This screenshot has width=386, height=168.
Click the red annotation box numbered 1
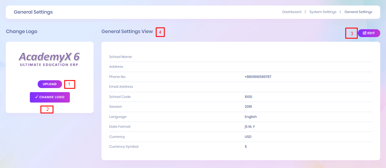point(70,84)
